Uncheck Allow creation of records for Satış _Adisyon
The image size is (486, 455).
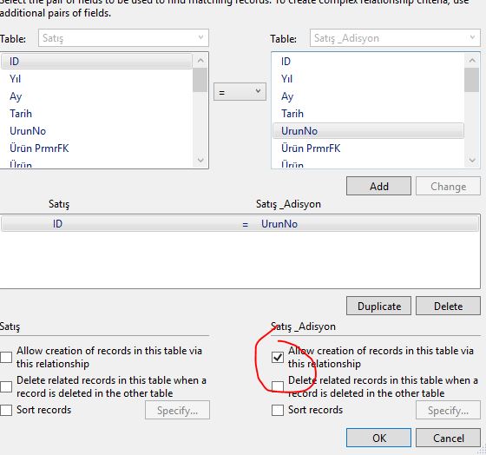point(278,357)
